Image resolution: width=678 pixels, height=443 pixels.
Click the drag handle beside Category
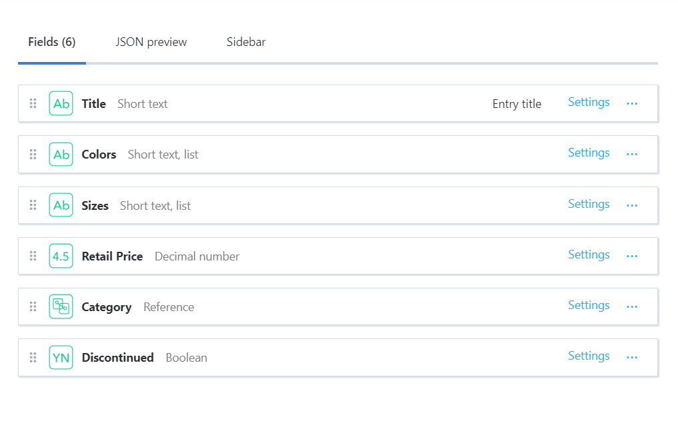33,306
